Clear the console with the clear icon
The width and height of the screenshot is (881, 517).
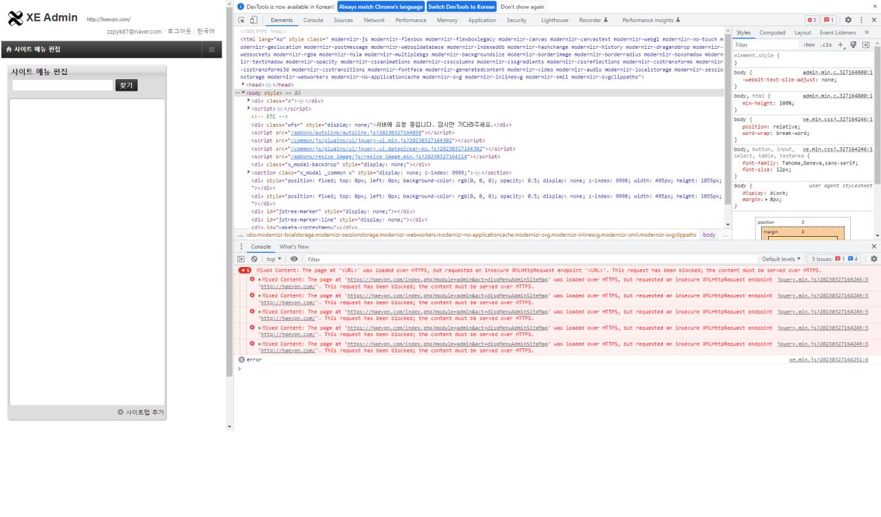254,259
